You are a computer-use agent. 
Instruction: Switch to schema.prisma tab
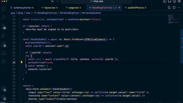23,8
